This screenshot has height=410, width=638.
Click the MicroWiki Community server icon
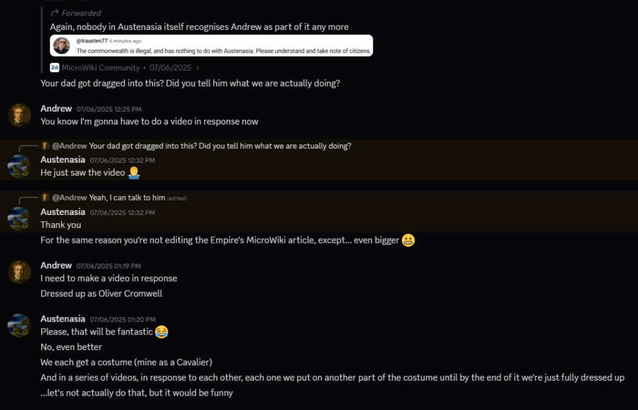55,67
